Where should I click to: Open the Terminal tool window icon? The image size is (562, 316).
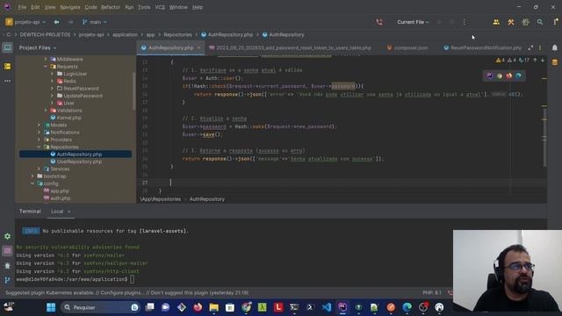[7, 251]
